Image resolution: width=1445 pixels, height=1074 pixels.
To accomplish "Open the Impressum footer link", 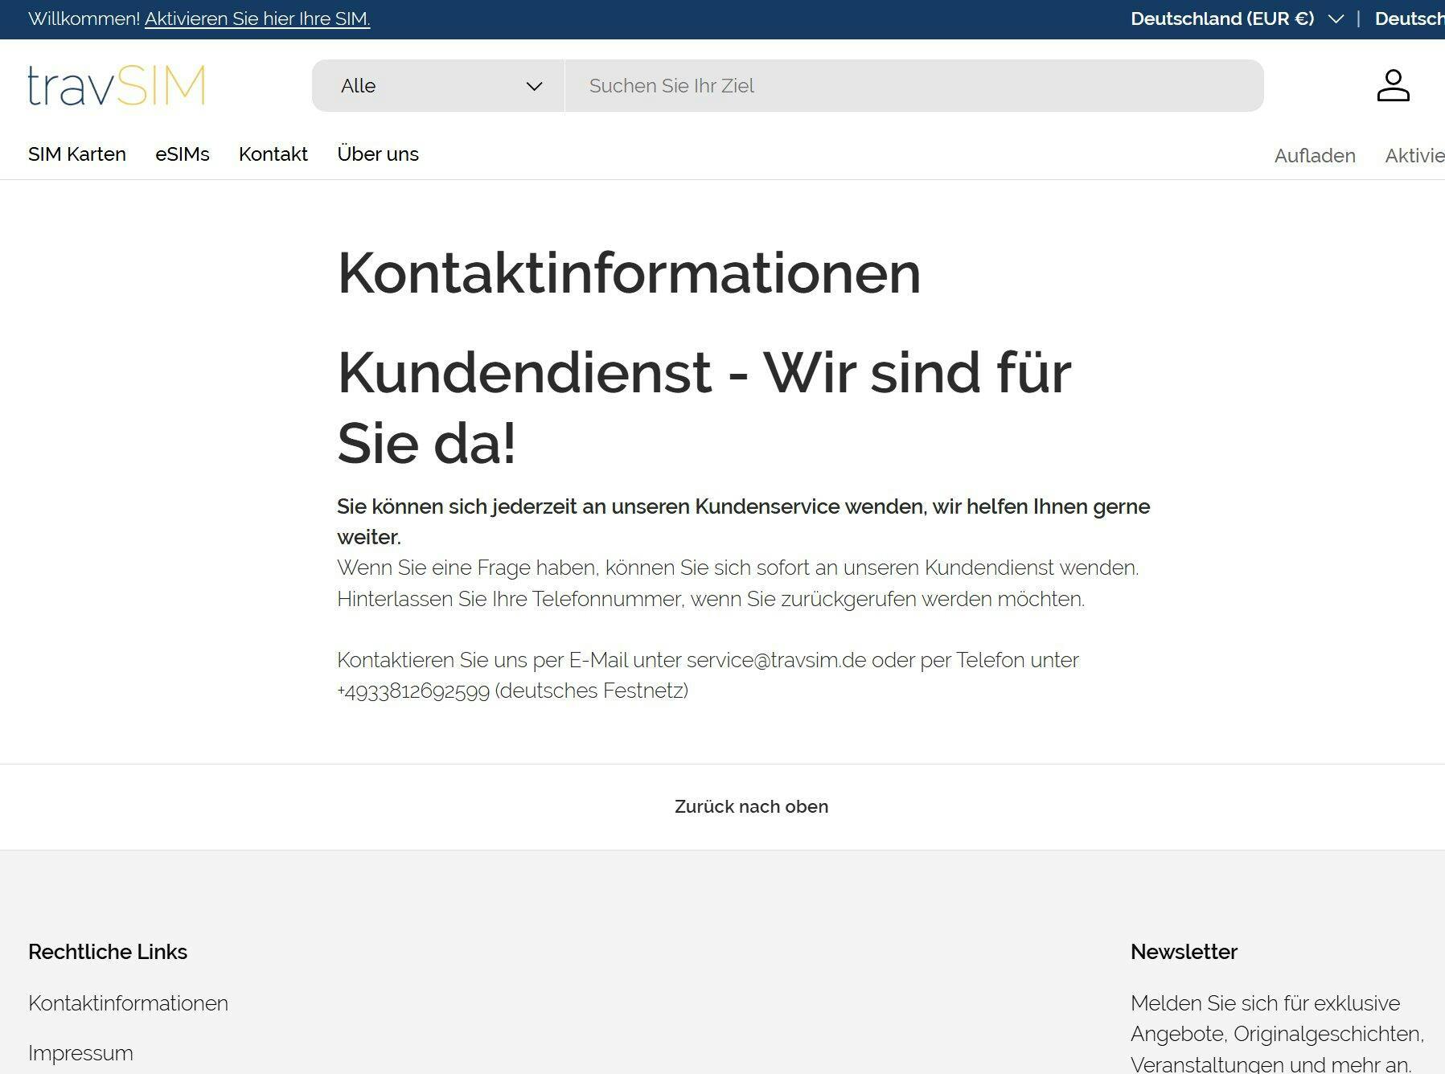I will click(80, 1053).
